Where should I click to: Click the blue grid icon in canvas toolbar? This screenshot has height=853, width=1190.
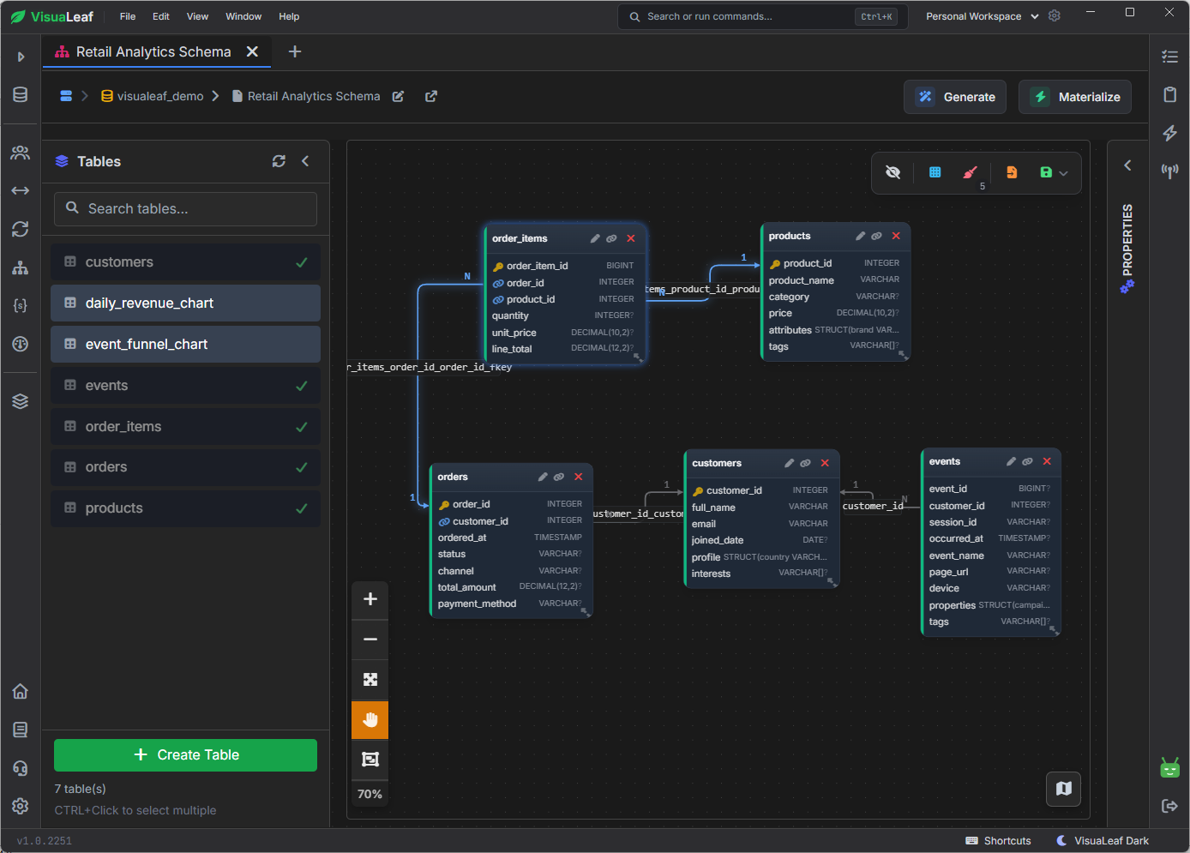(x=935, y=172)
